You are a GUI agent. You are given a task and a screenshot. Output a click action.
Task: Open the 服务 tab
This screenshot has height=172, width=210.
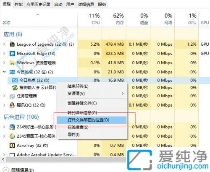click(102, 5)
